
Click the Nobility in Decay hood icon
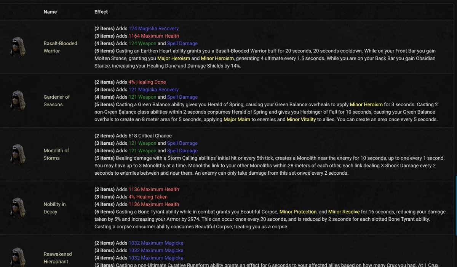click(18, 208)
